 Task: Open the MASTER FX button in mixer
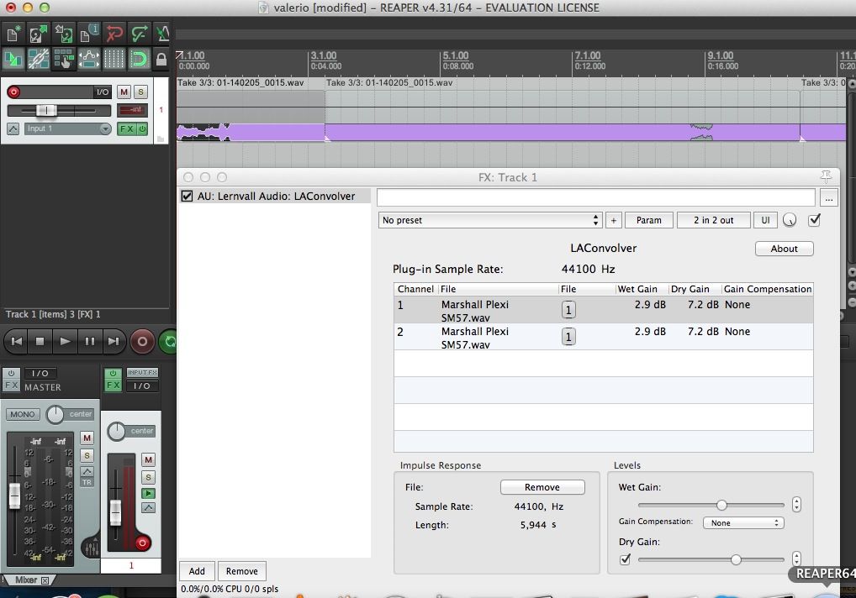(11, 386)
